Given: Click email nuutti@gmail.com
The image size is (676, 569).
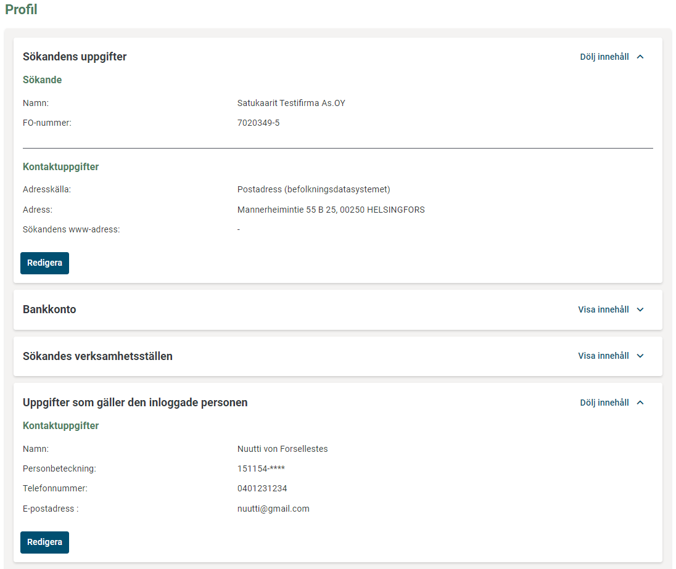Looking at the screenshot, I should point(273,509).
